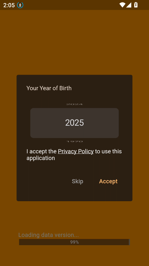Click the 99% loading progress bar
The image size is (149, 266).
coord(74,242)
